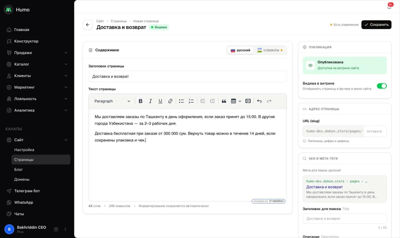This screenshot has width=400, height=238.
Task: Increase indent in the editor toolbar
Action: coord(212,101)
